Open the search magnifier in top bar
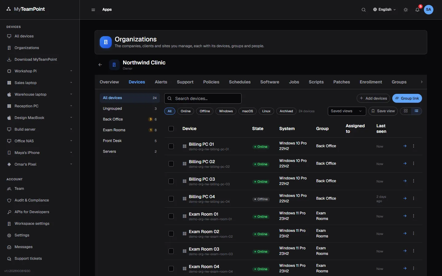The width and height of the screenshot is (442, 276). click(363, 10)
